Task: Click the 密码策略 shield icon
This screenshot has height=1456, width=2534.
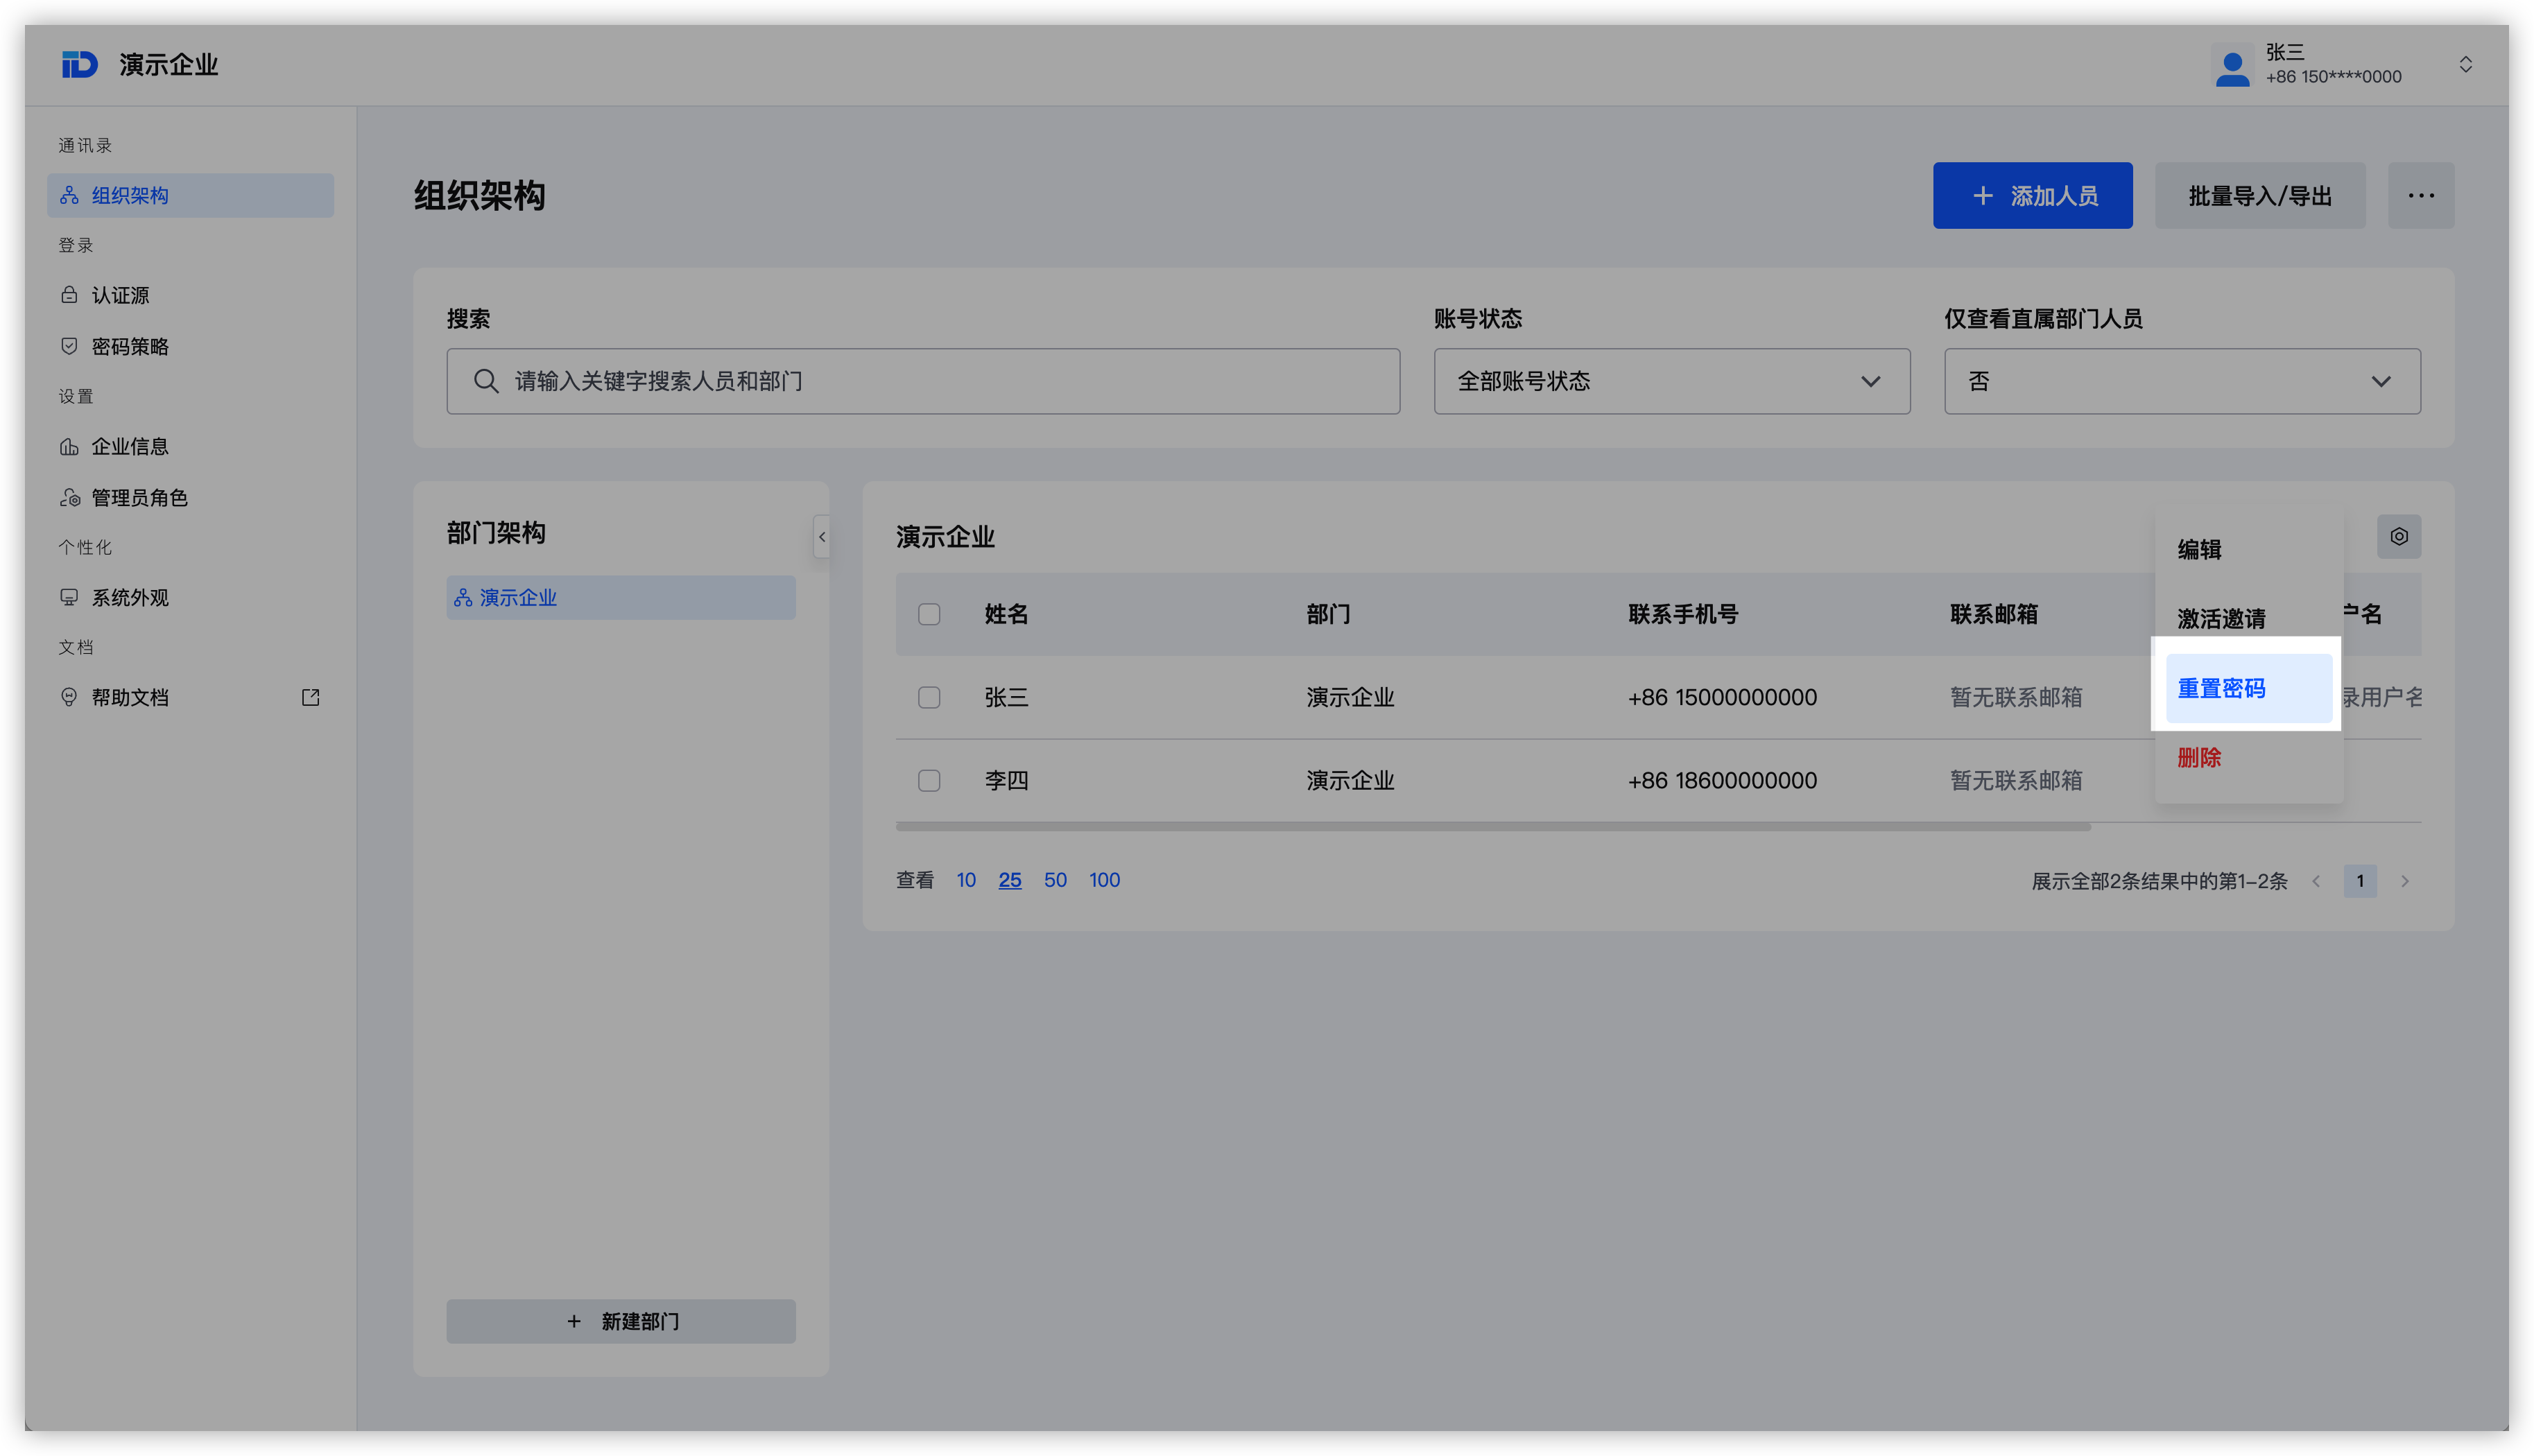Action: (x=69, y=346)
